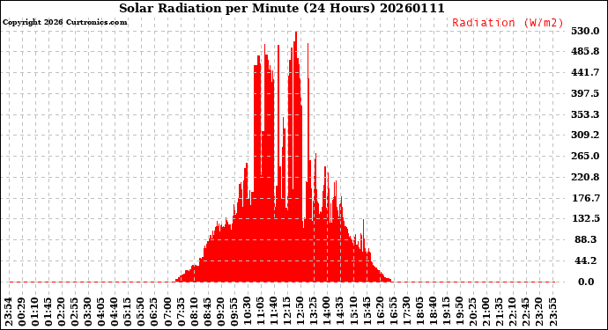Click the 12:50 time label
The height and width of the screenshot is (330, 608).
pyautogui.click(x=300, y=312)
